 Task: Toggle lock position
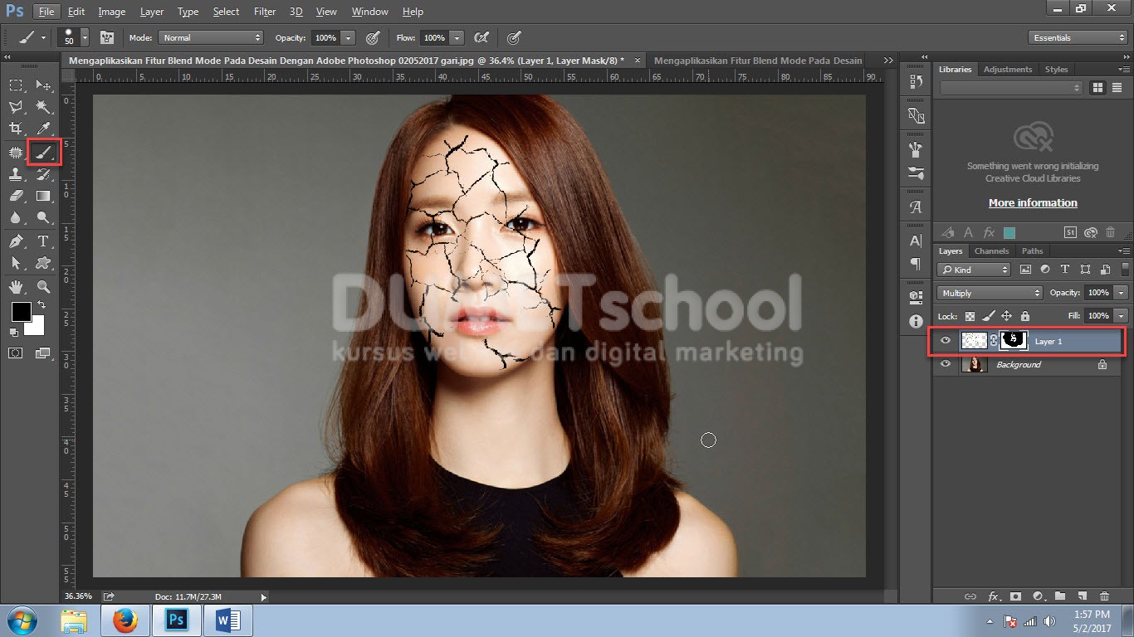[x=1006, y=316]
